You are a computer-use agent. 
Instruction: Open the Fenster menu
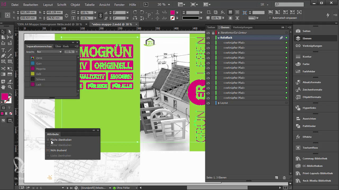(119, 5)
